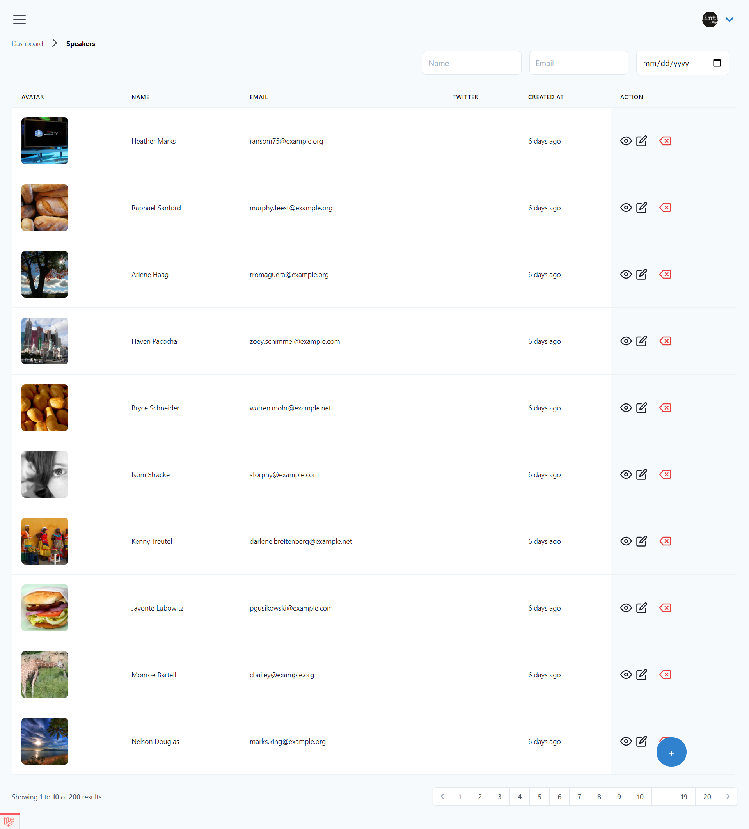The image size is (749, 829).
Task: View Monroe Bartell using the eye icon
Action: pyautogui.click(x=626, y=675)
